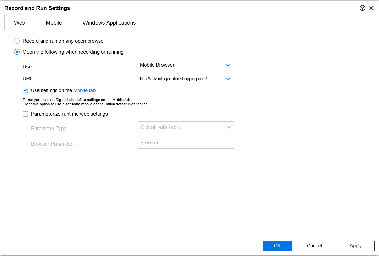Open help for Record and Run Settings
The height and width of the screenshot is (256, 379).
(363, 8)
